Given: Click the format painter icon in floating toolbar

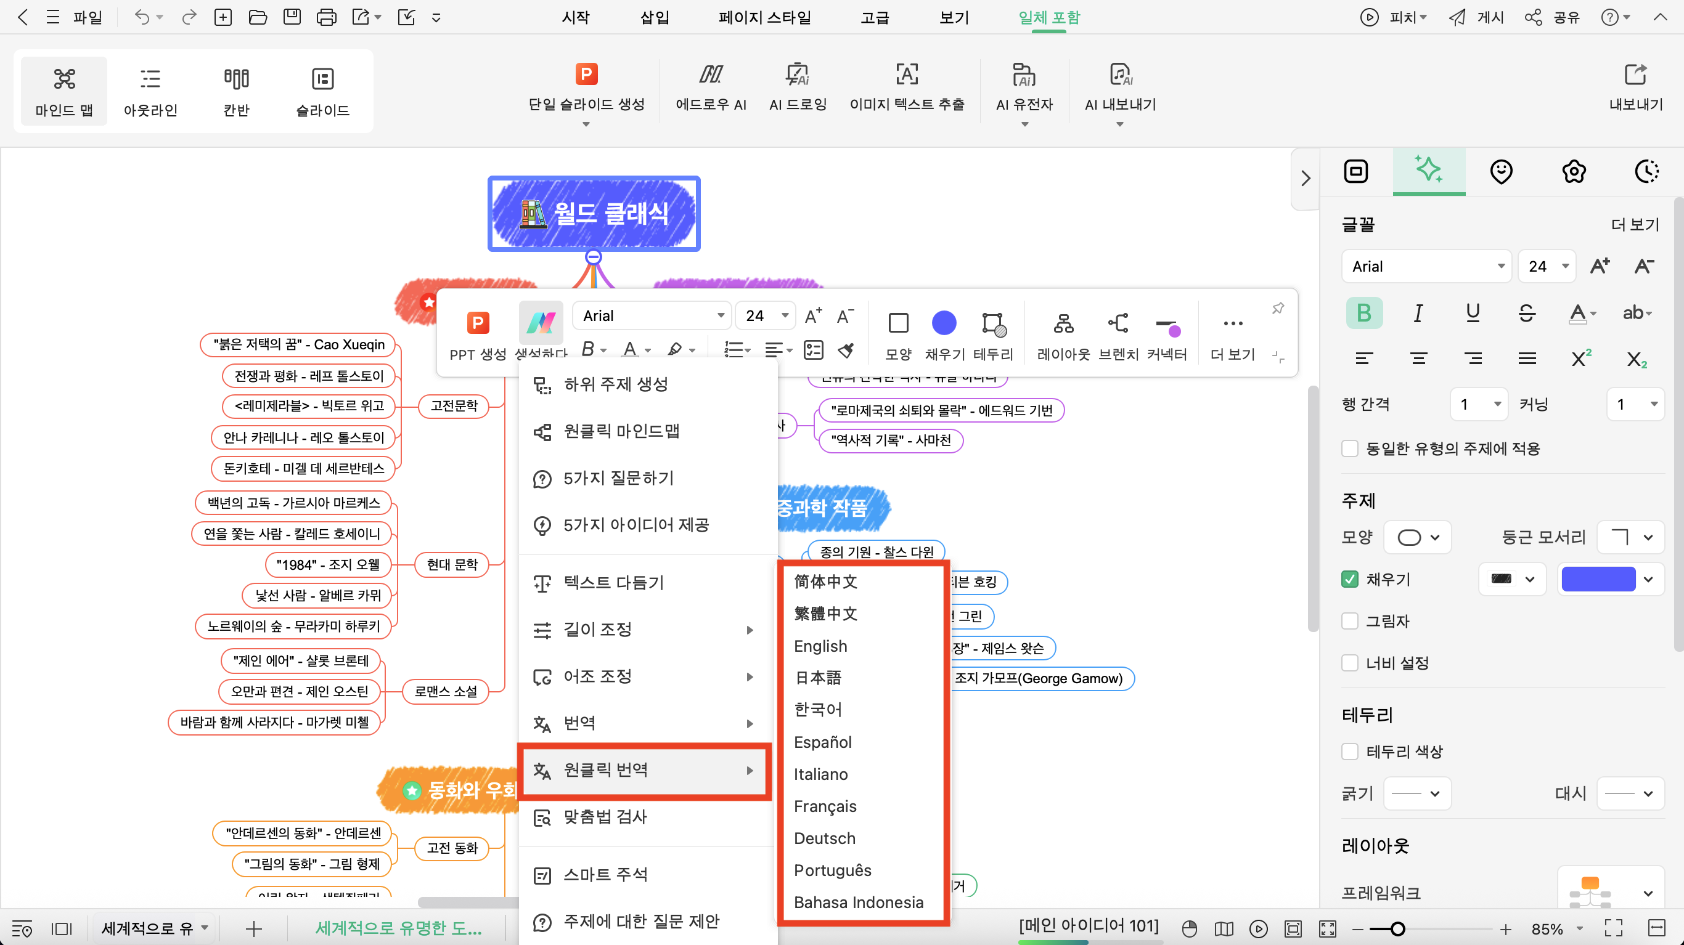Looking at the screenshot, I should (845, 351).
